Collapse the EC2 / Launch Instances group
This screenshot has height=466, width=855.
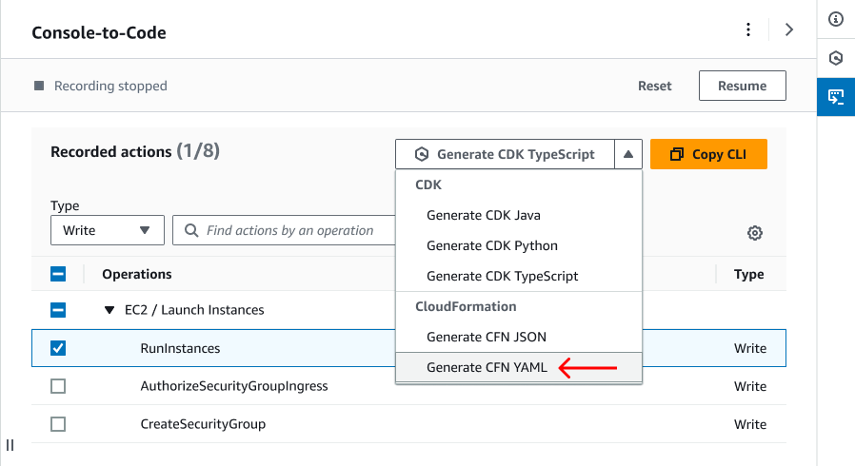109,310
